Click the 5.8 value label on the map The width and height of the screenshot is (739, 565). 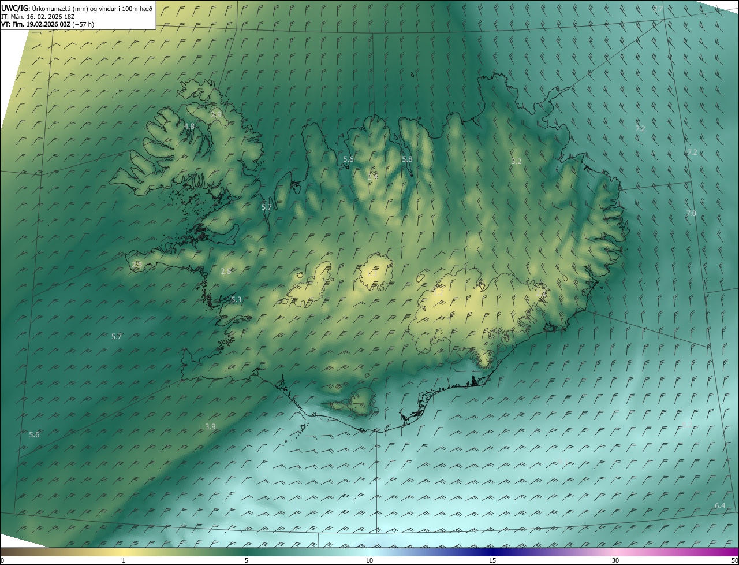click(x=407, y=159)
